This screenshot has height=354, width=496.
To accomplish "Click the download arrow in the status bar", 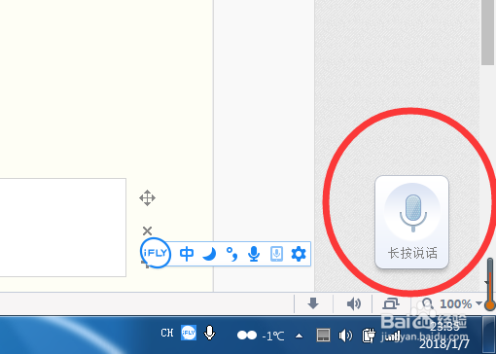I will 313,303.
